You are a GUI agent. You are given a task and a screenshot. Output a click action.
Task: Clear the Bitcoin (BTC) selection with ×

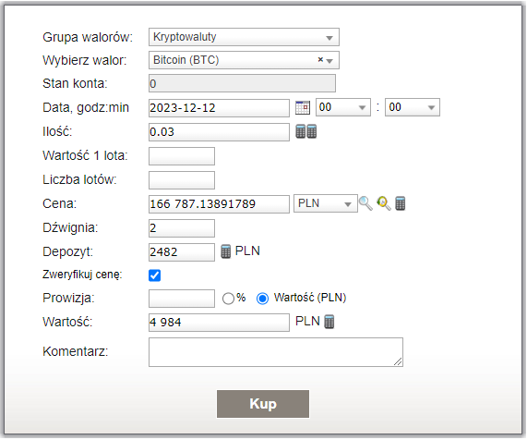[x=320, y=59]
